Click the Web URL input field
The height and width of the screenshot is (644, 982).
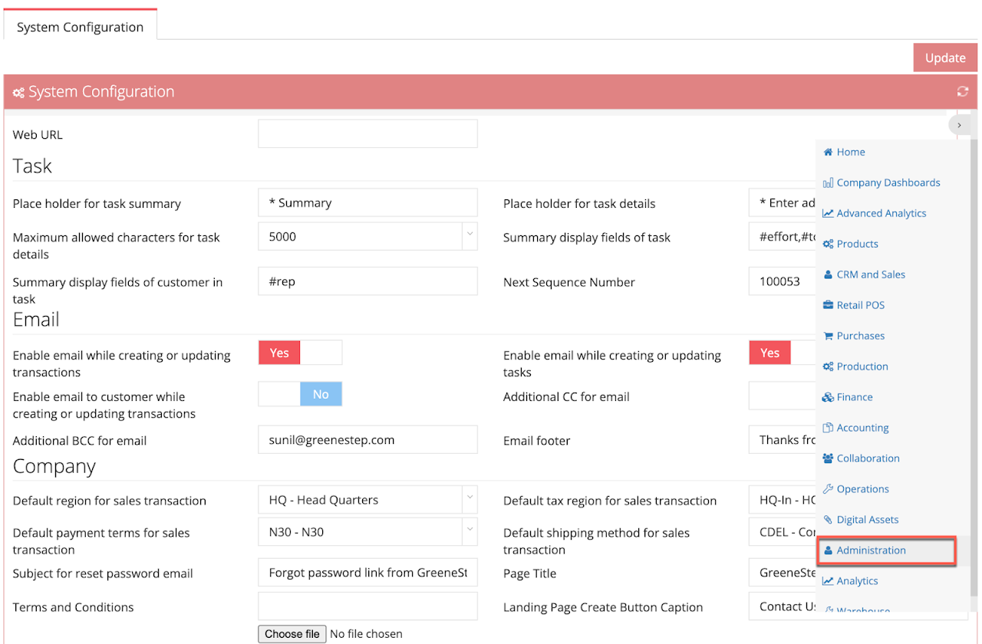[367, 134]
